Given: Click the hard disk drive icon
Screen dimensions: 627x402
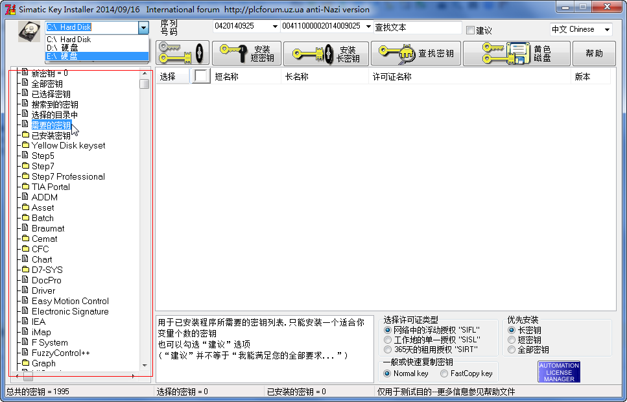Looking at the screenshot, I should (29, 31).
